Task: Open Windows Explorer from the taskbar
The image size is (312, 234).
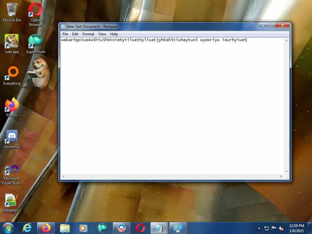Action: pyautogui.click(x=65, y=228)
